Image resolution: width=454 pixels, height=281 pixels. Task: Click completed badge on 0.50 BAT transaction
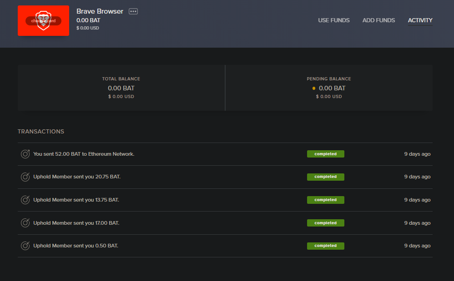pos(325,246)
